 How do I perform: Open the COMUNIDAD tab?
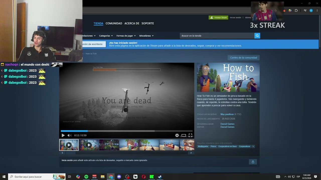coord(114,23)
